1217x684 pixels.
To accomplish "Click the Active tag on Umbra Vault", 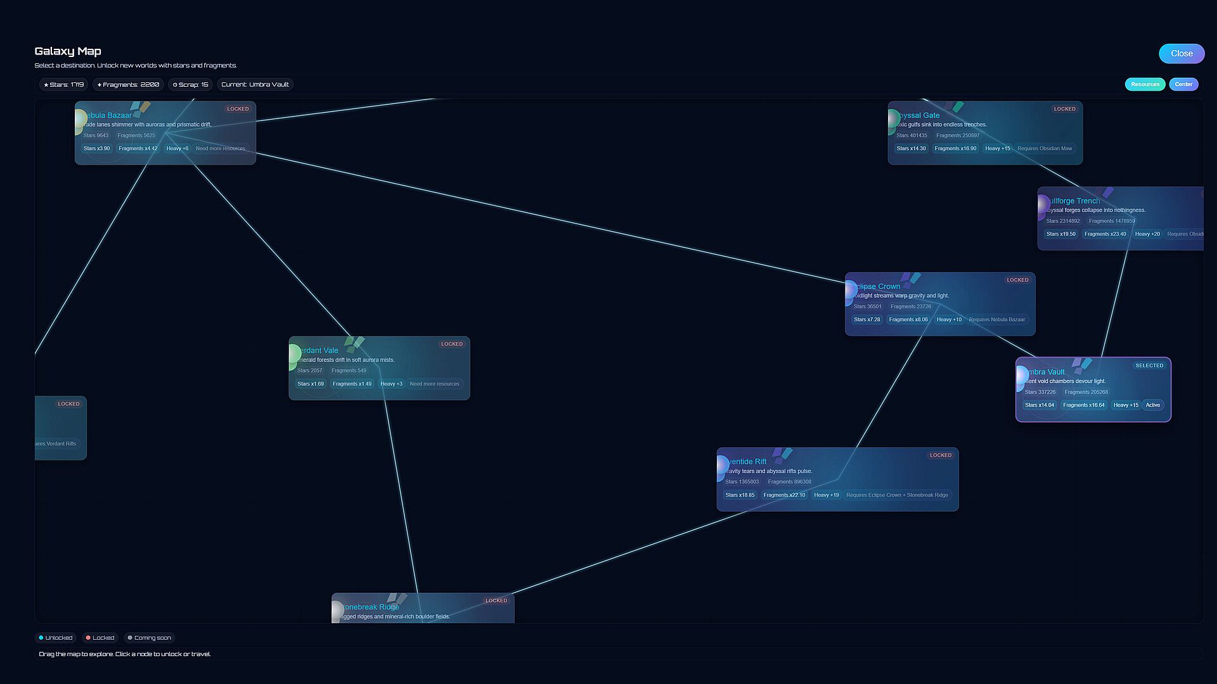I will (x=1152, y=405).
